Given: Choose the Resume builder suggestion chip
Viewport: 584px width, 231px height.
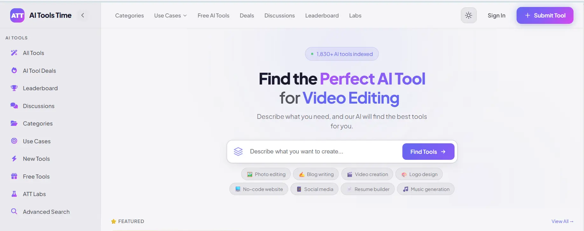Looking at the screenshot, I should click(x=368, y=189).
